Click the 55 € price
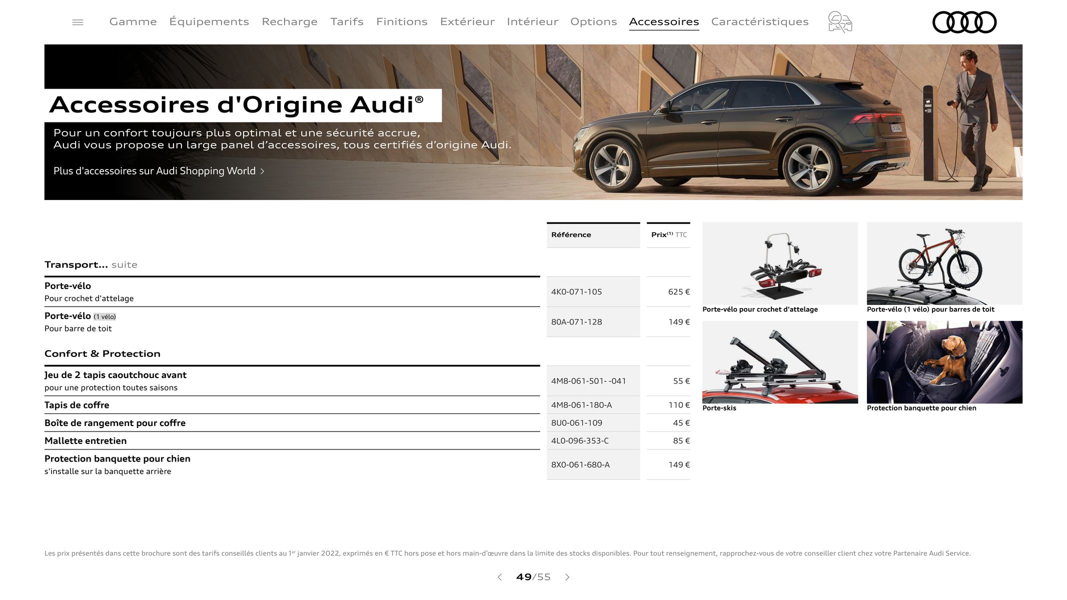This screenshot has width=1067, height=600. pos(681,381)
